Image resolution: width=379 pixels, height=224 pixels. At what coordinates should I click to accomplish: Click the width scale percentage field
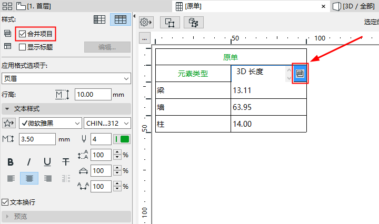click(101, 171)
